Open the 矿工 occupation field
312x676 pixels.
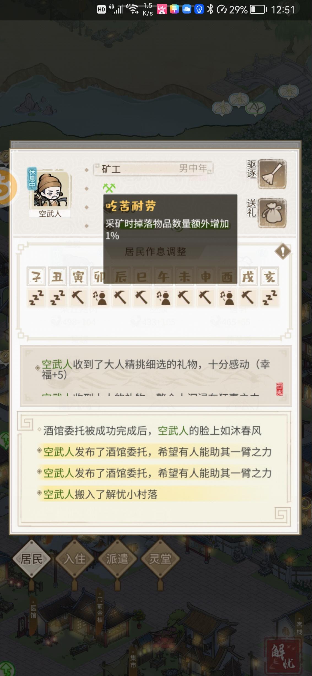pos(153,169)
